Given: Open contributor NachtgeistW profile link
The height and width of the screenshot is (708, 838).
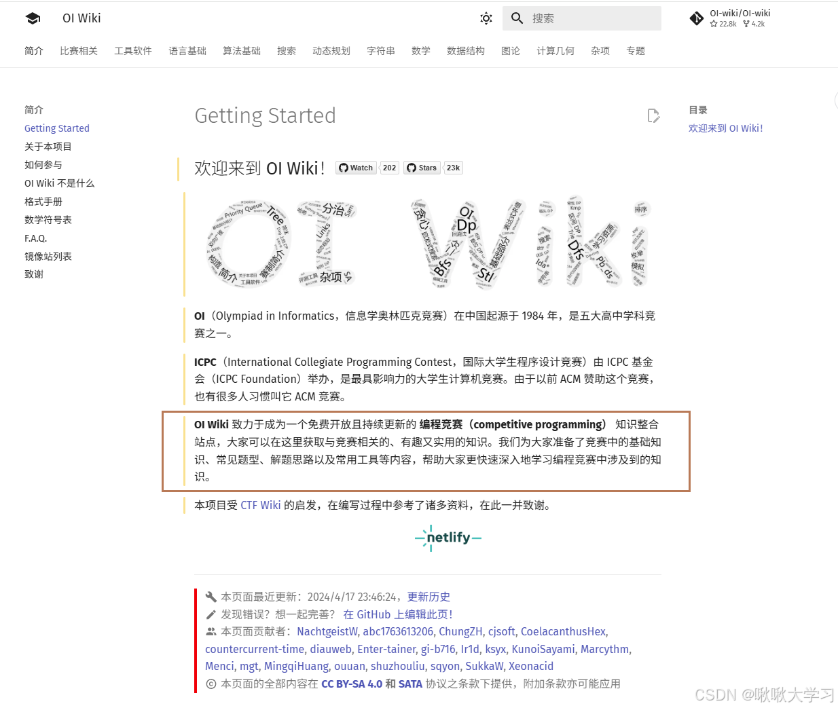Looking at the screenshot, I should 327,631.
